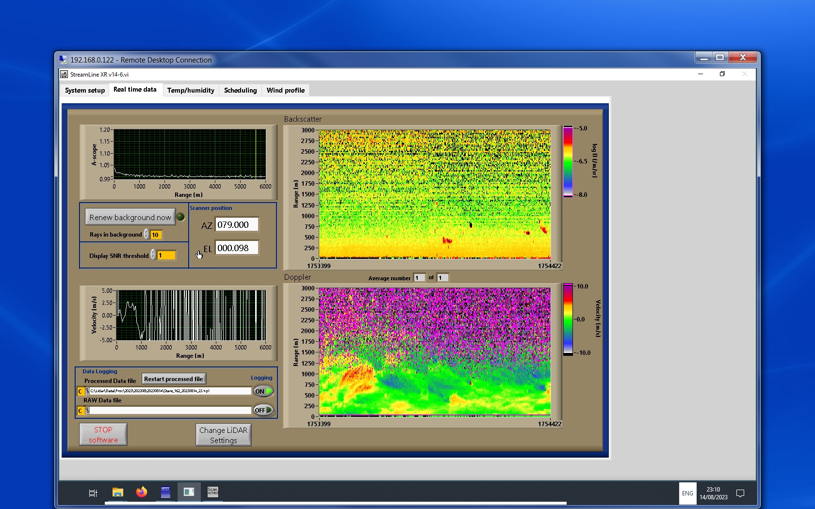Image resolution: width=815 pixels, height=509 pixels.
Task: Click the Backscatter color scale bar
Action: 568,161
